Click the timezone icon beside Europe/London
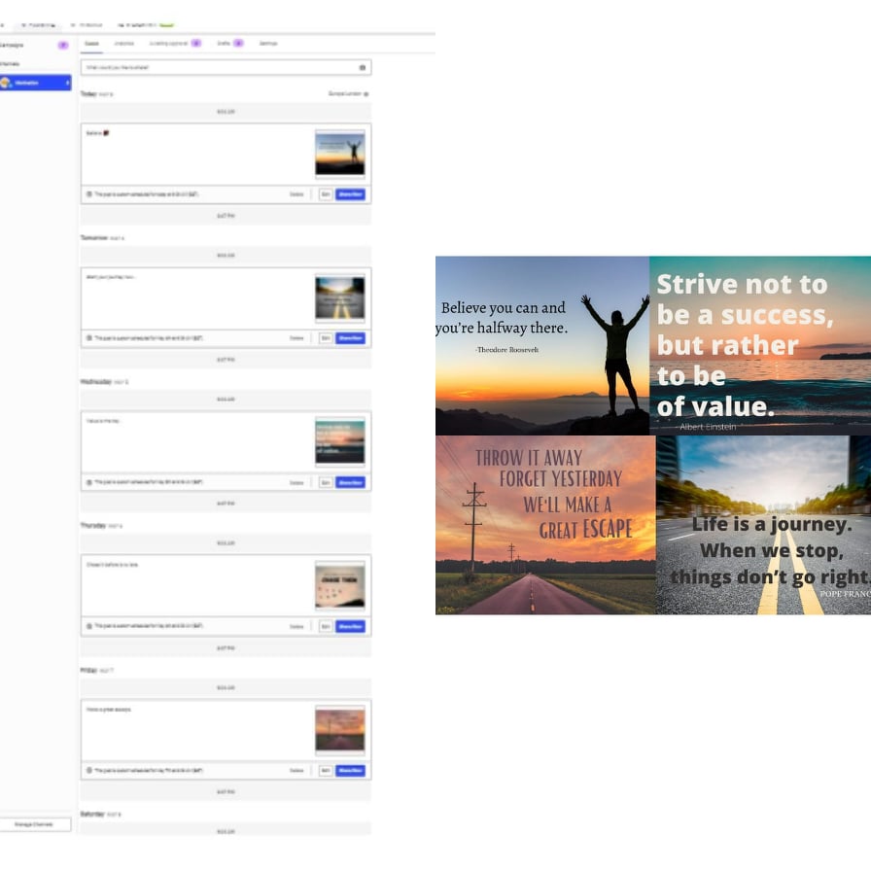 pos(366,94)
